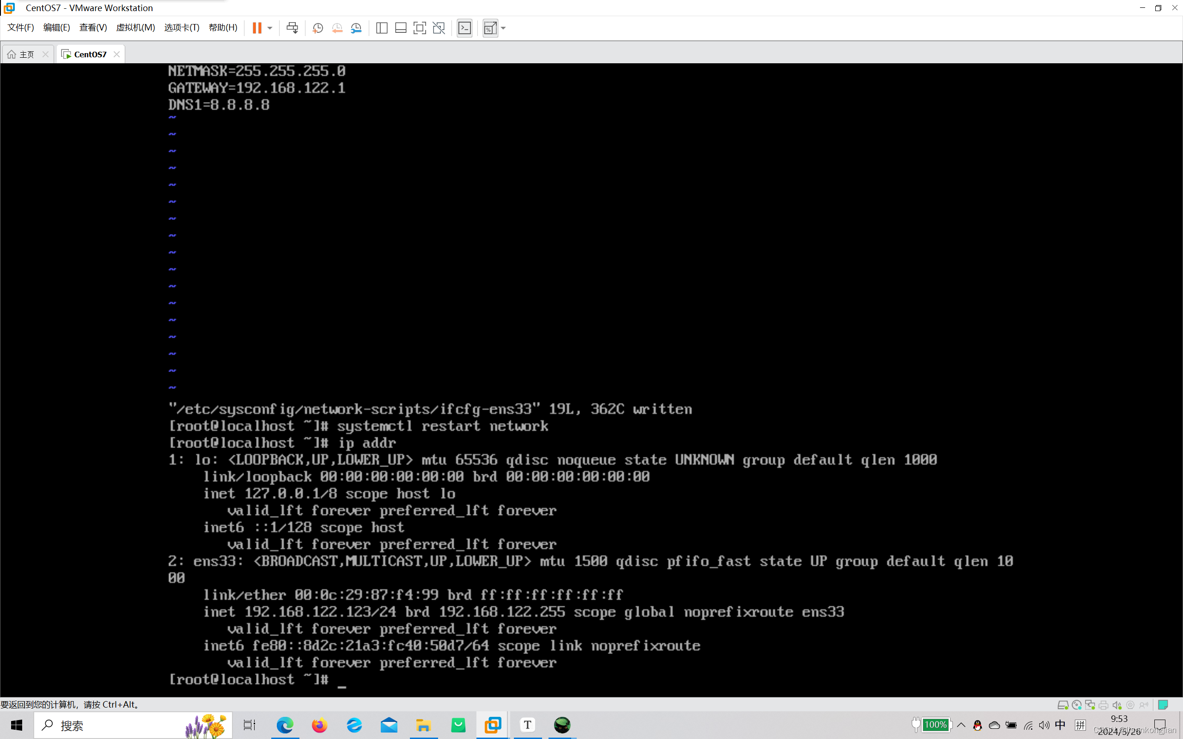Toggle the console view button
Image resolution: width=1183 pixels, height=739 pixels.
465,28
